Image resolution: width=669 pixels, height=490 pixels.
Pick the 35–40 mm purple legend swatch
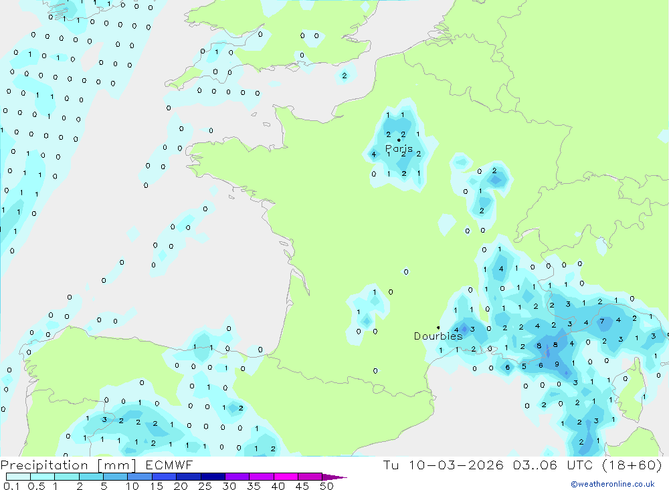(x=262, y=477)
